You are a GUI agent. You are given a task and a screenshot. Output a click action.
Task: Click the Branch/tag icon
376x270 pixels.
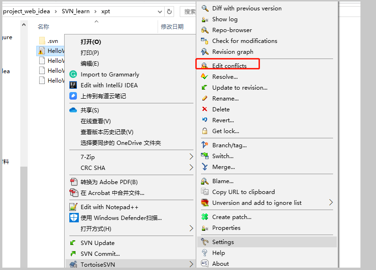pos(205,145)
